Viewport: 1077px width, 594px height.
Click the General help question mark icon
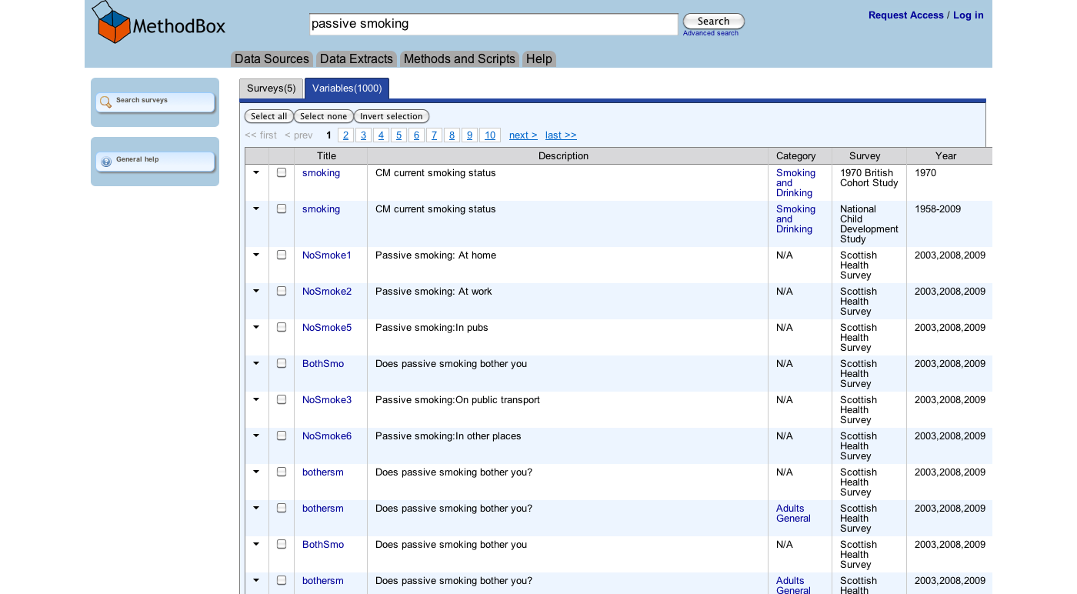point(106,162)
